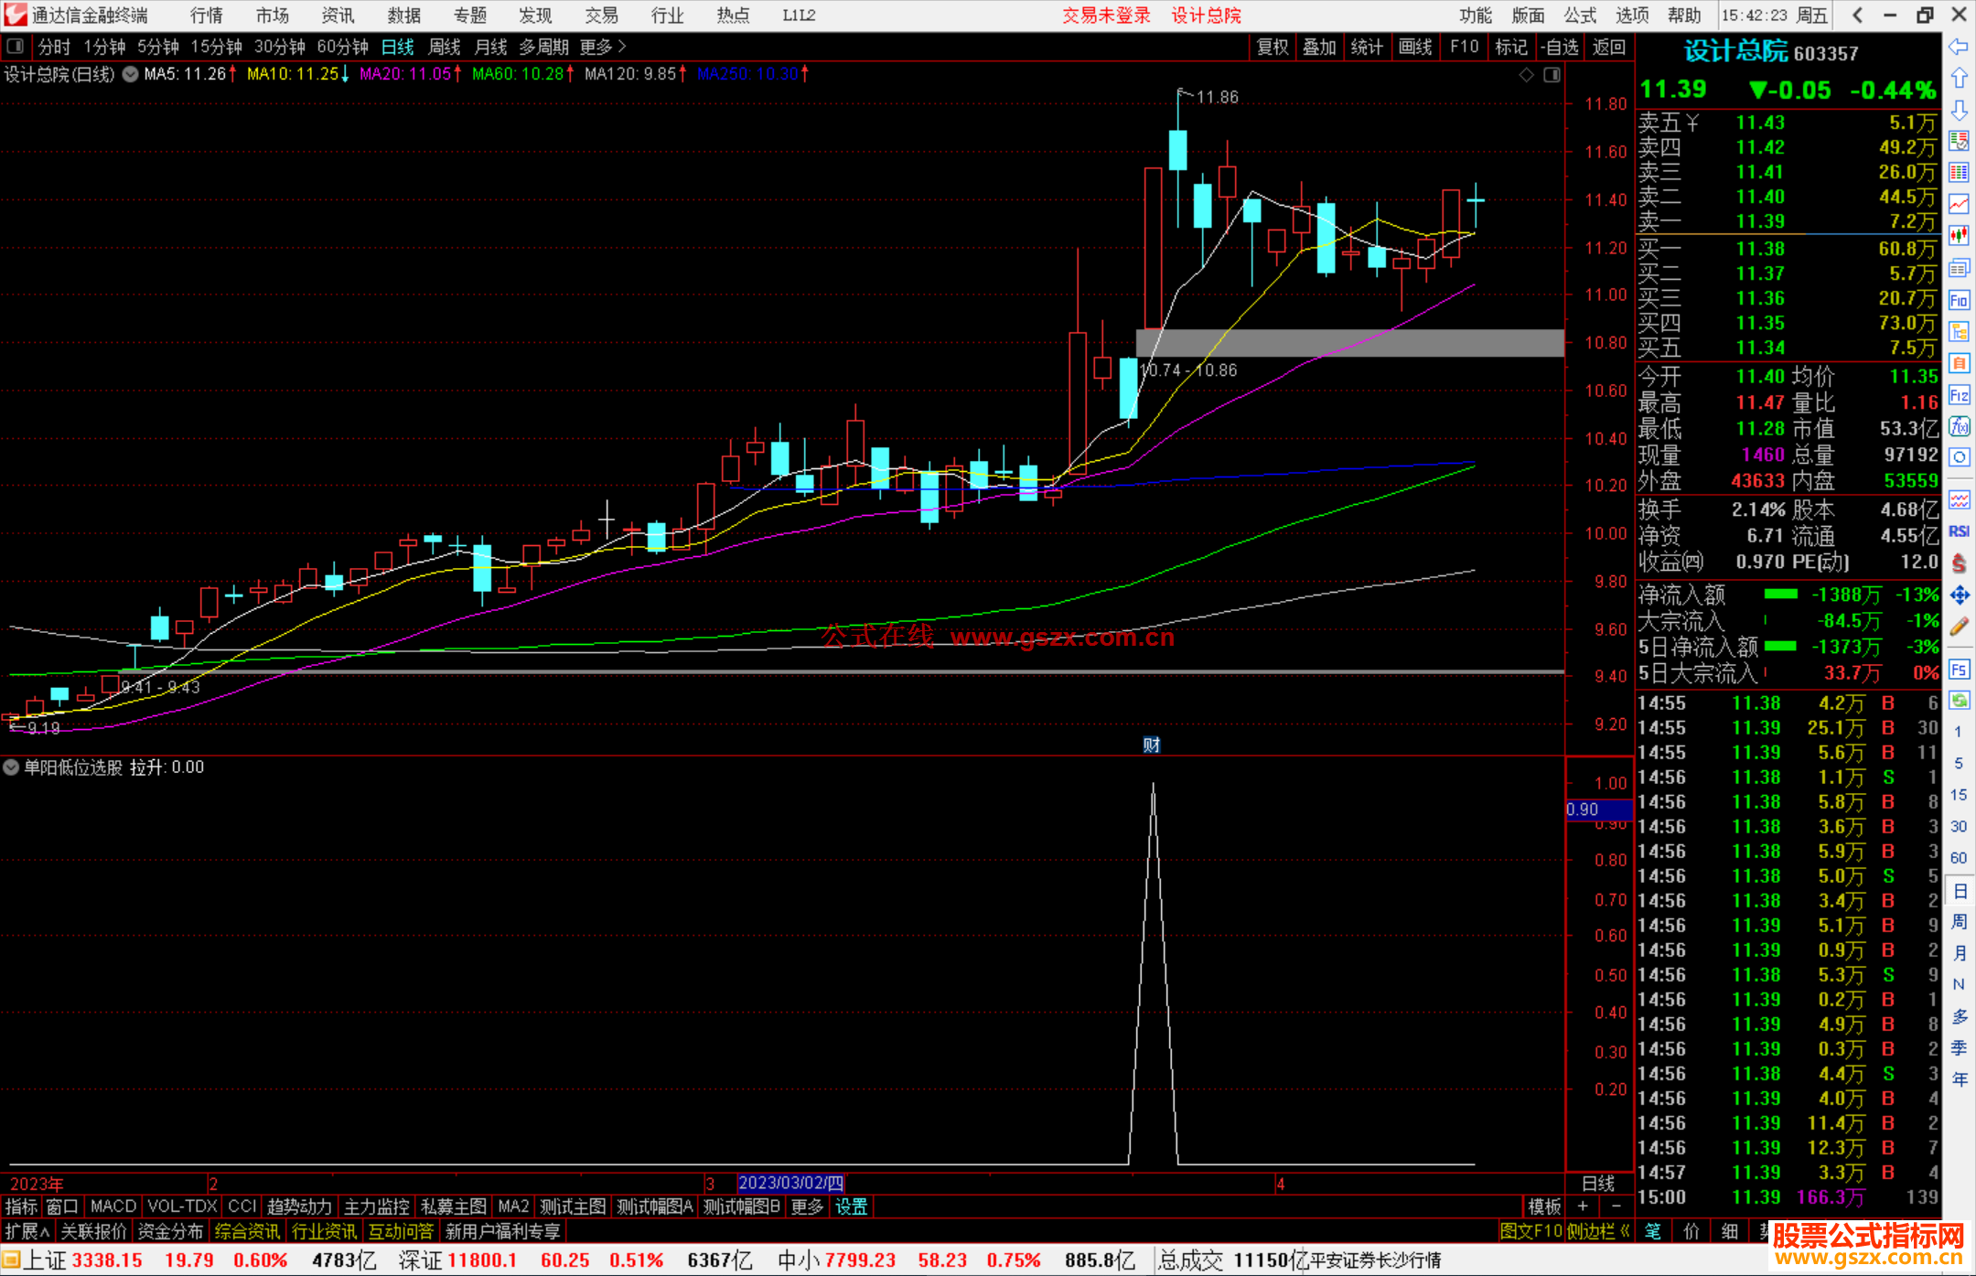Click the RSI indicator icon

point(1959,531)
